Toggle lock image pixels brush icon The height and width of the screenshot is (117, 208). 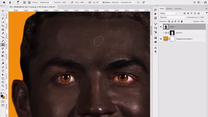172,21
